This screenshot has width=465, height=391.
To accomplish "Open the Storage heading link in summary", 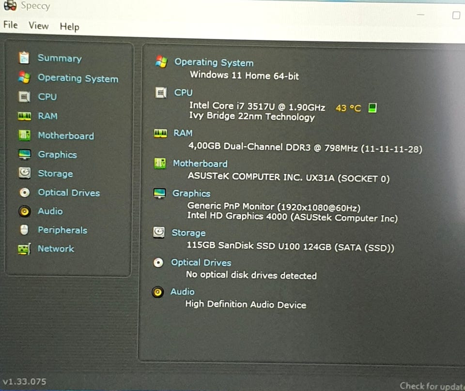I will pyautogui.click(x=188, y=233).
